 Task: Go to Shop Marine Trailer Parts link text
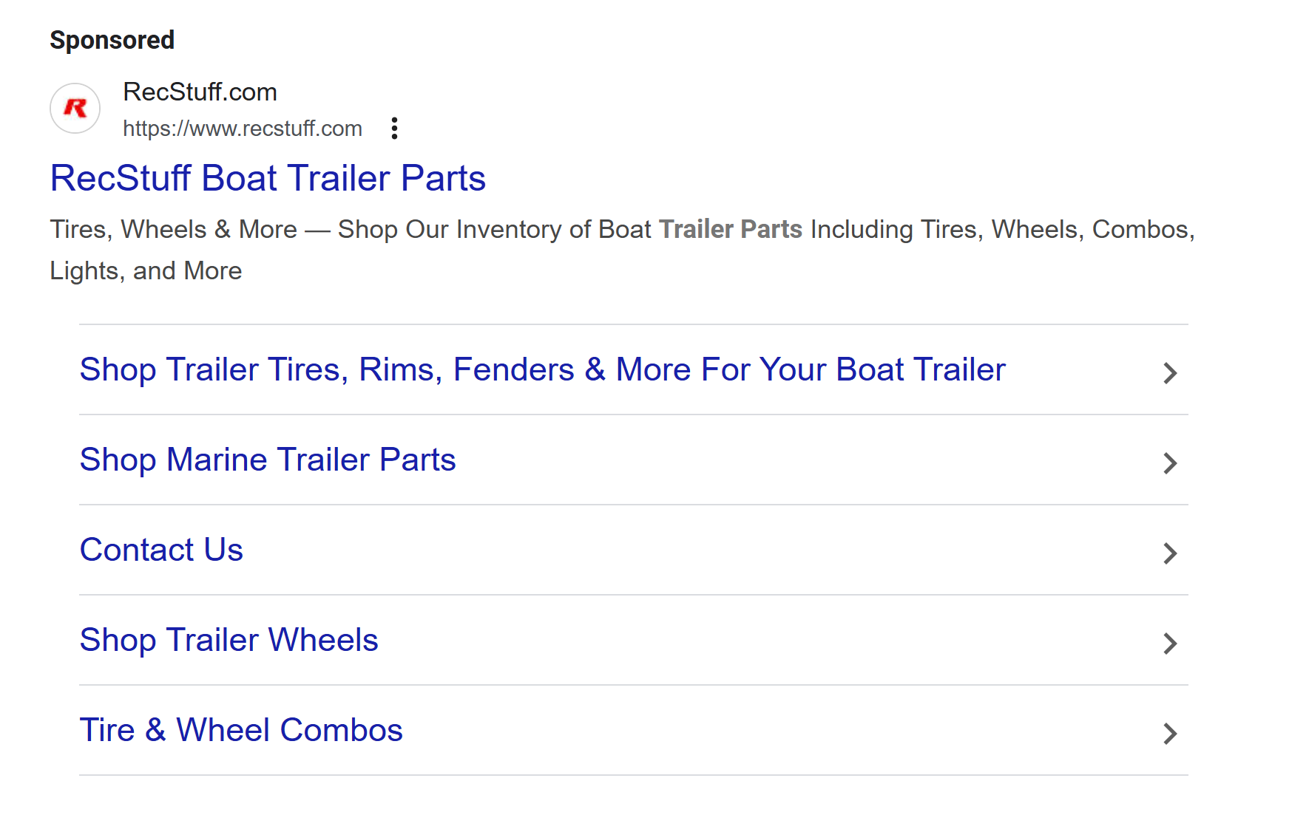[268, 460]
